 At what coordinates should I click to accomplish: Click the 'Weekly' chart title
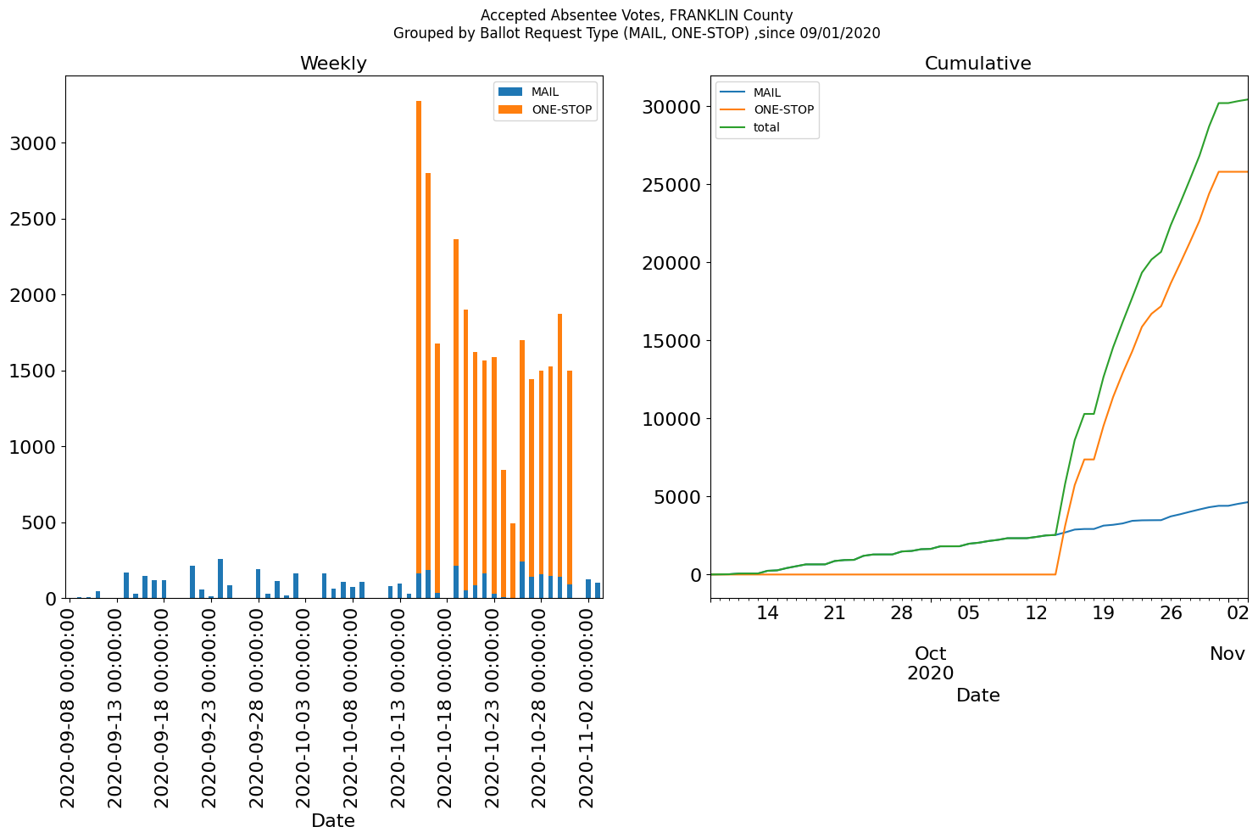point(333,64)
